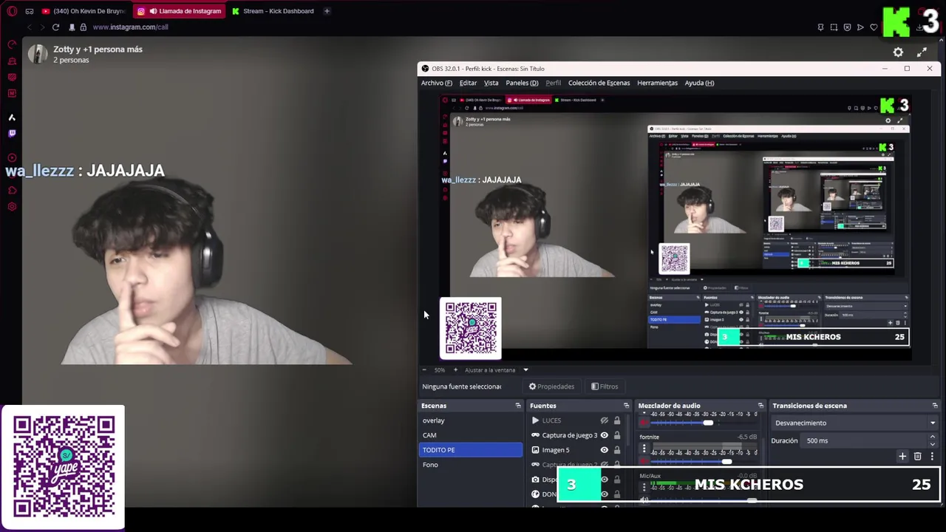The image size is (946, 532).
Task: Zoom in the OBS preview
Action: click(455, 369)
